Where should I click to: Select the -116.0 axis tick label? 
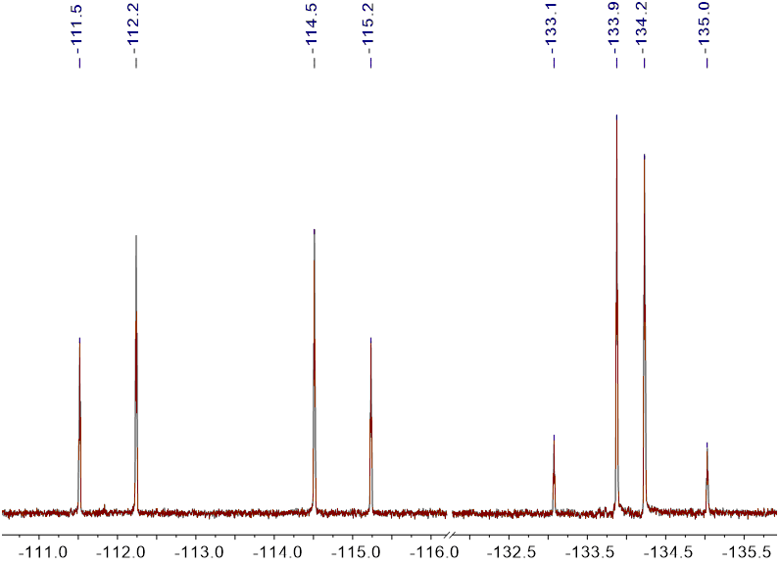427,552
